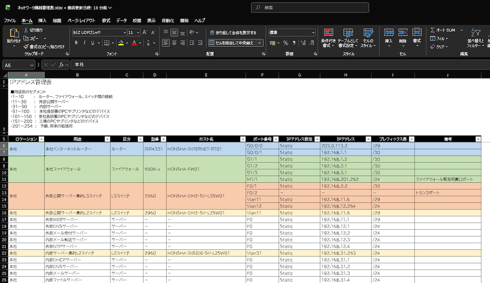
Task: Click the クリア (Clear) button
Action: click(x=439, y=46)
